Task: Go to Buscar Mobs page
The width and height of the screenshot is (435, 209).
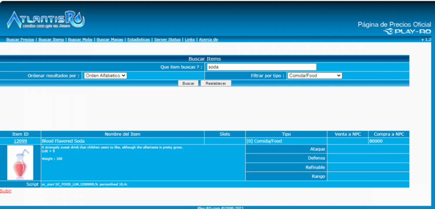Action: (80, 40)
